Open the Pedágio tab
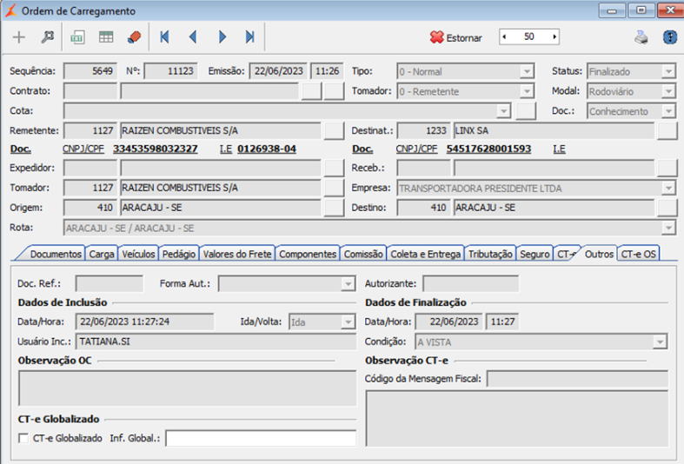This screenshot has height=464, width=684. pyautogui.click(x=179, y=254)
